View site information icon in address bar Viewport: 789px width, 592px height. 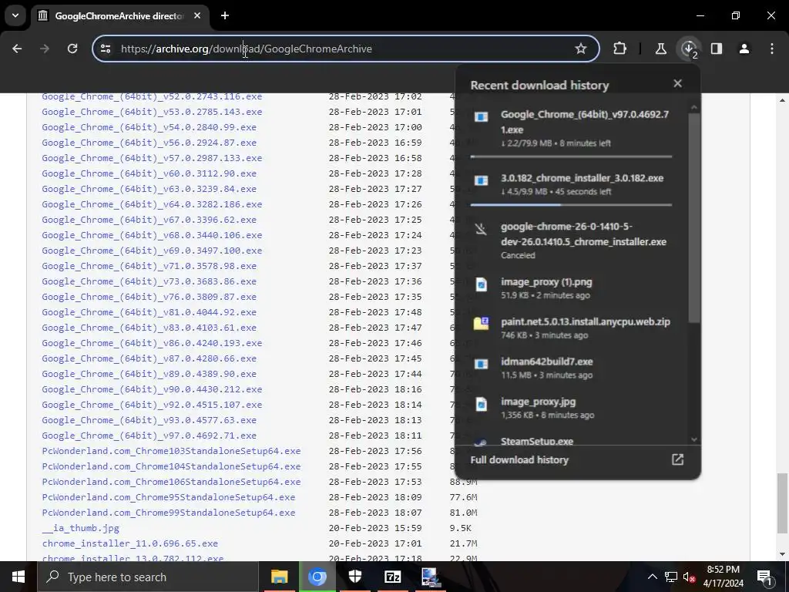pyautogui.click(x=106, y=49)
